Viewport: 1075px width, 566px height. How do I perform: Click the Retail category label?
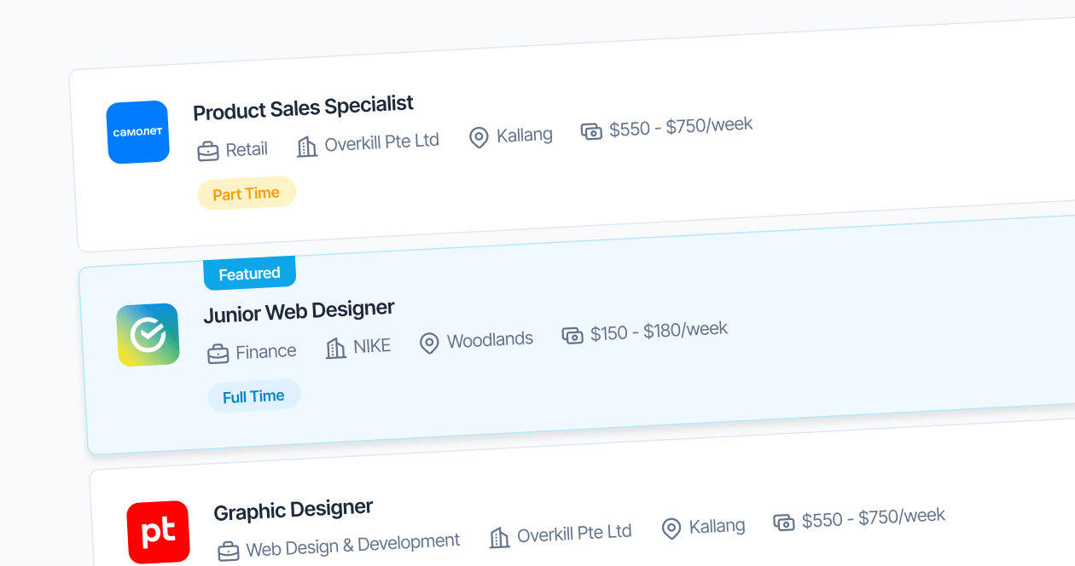point(247,150)
